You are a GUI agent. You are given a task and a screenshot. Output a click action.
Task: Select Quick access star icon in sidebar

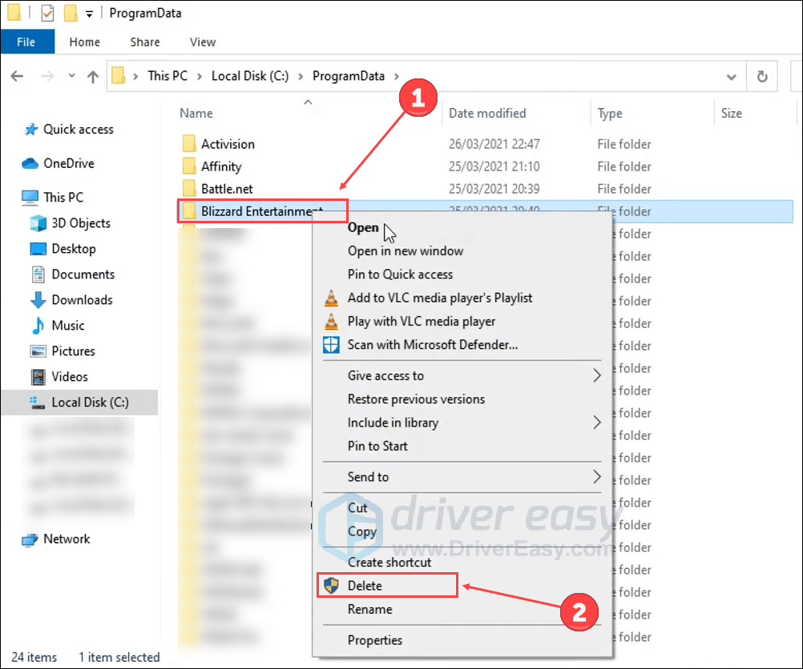(x=30, y=130)
